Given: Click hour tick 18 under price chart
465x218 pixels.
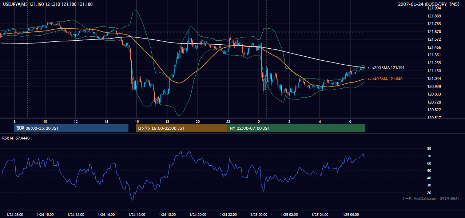Looking at the screenshot, I should click(167, 121).
